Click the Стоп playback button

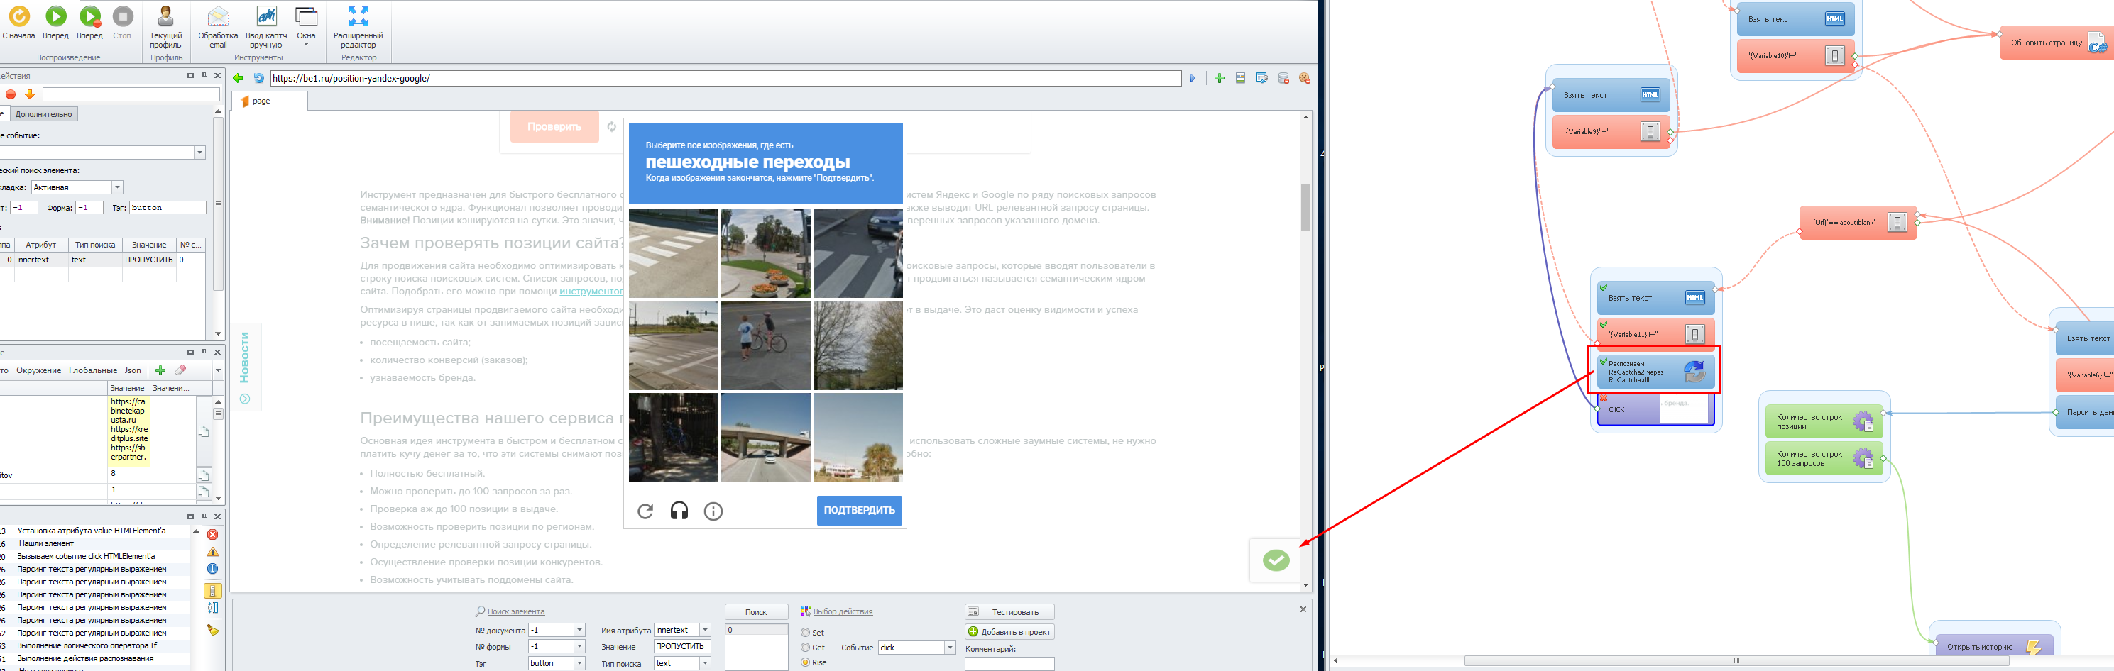pyautogui.click(x=122, y=22)
